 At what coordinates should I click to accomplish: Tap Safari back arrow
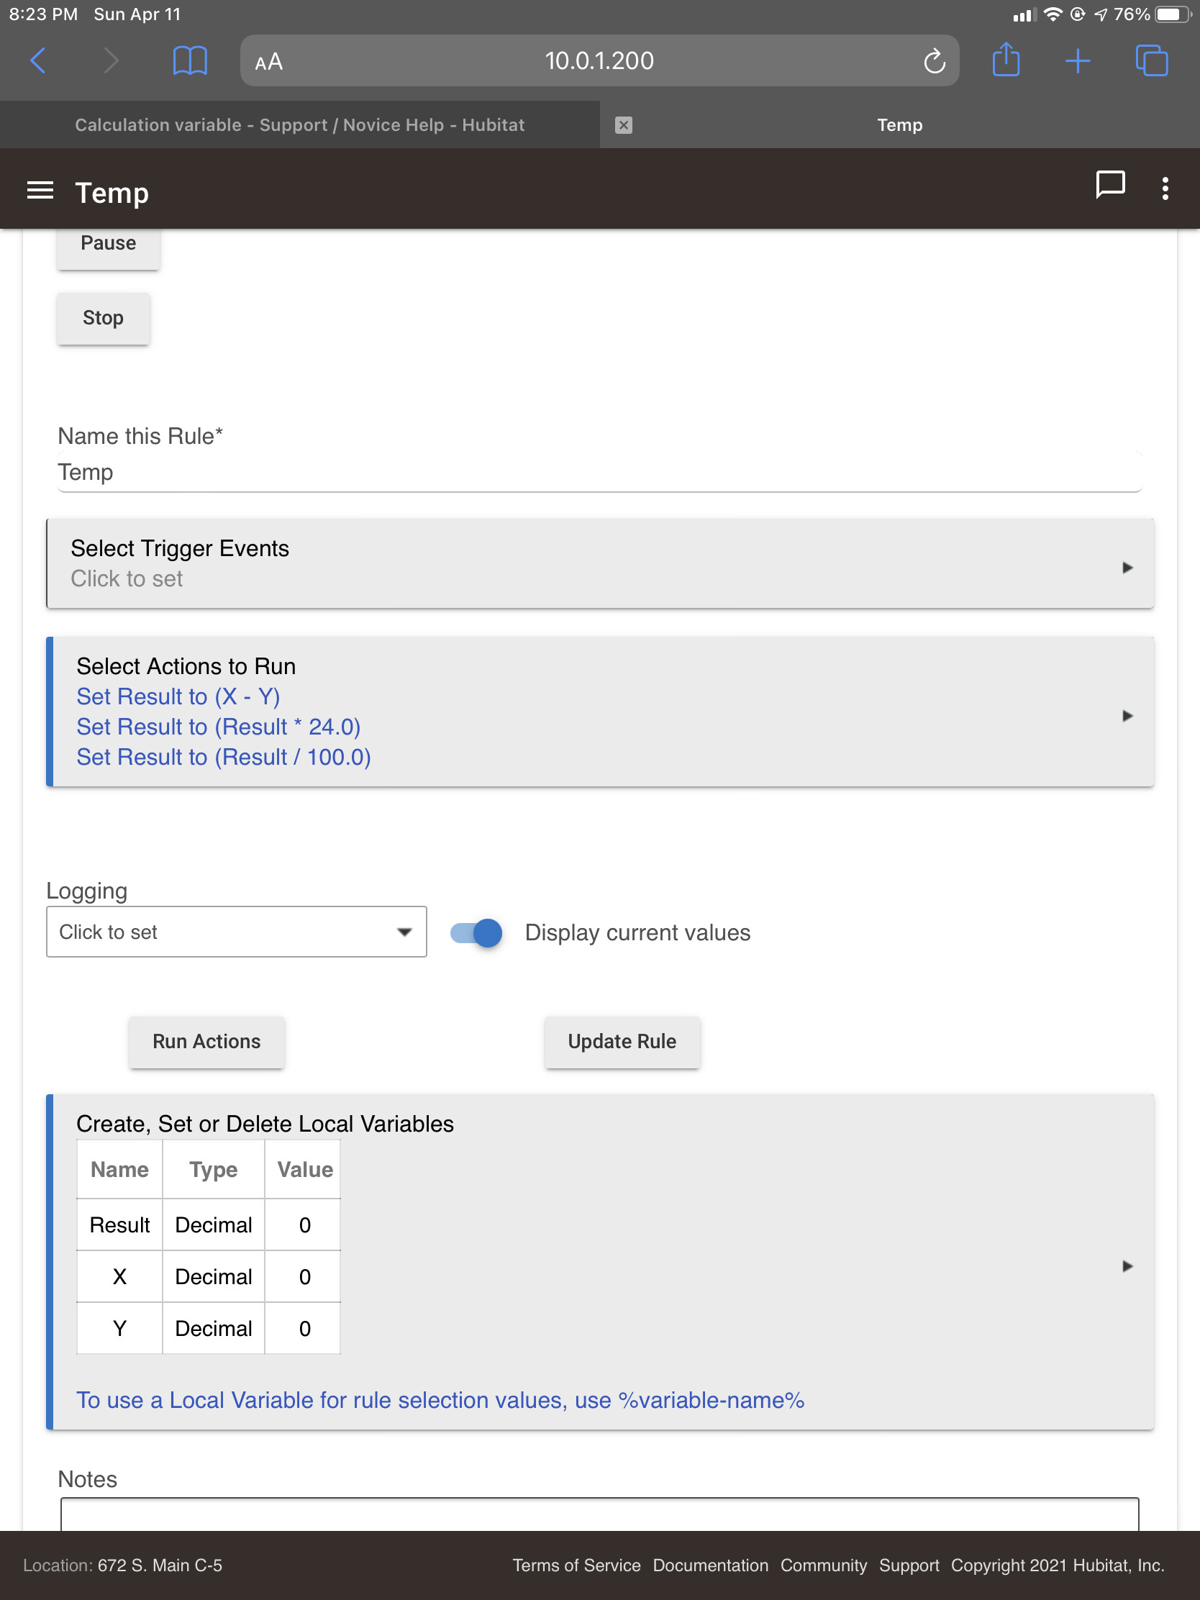coord(38,60)
